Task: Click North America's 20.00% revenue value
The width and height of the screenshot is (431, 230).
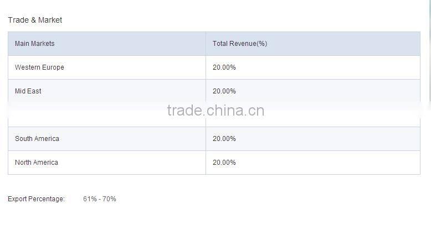Action: click(224, 163)
